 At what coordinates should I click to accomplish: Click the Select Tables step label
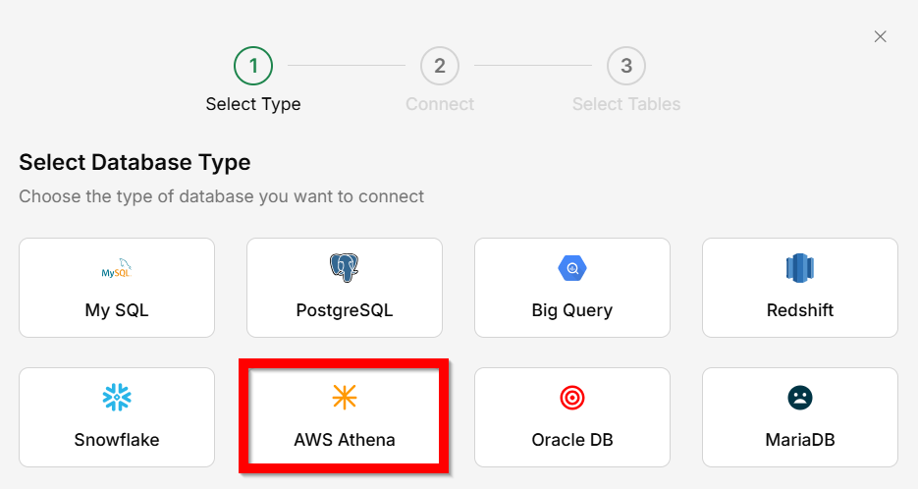[x=626, y=104]
